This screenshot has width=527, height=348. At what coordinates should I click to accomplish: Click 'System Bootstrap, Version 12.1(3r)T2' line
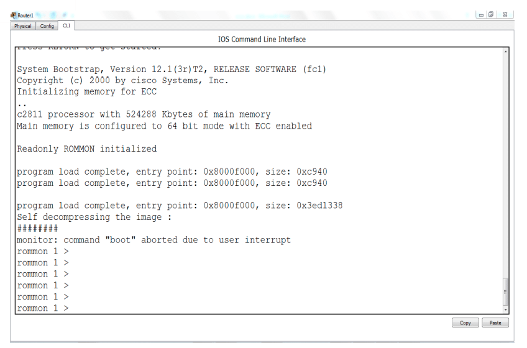click(x=172, y=69)
